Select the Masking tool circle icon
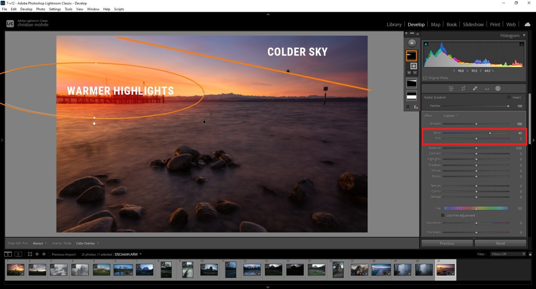 point(498,88)
